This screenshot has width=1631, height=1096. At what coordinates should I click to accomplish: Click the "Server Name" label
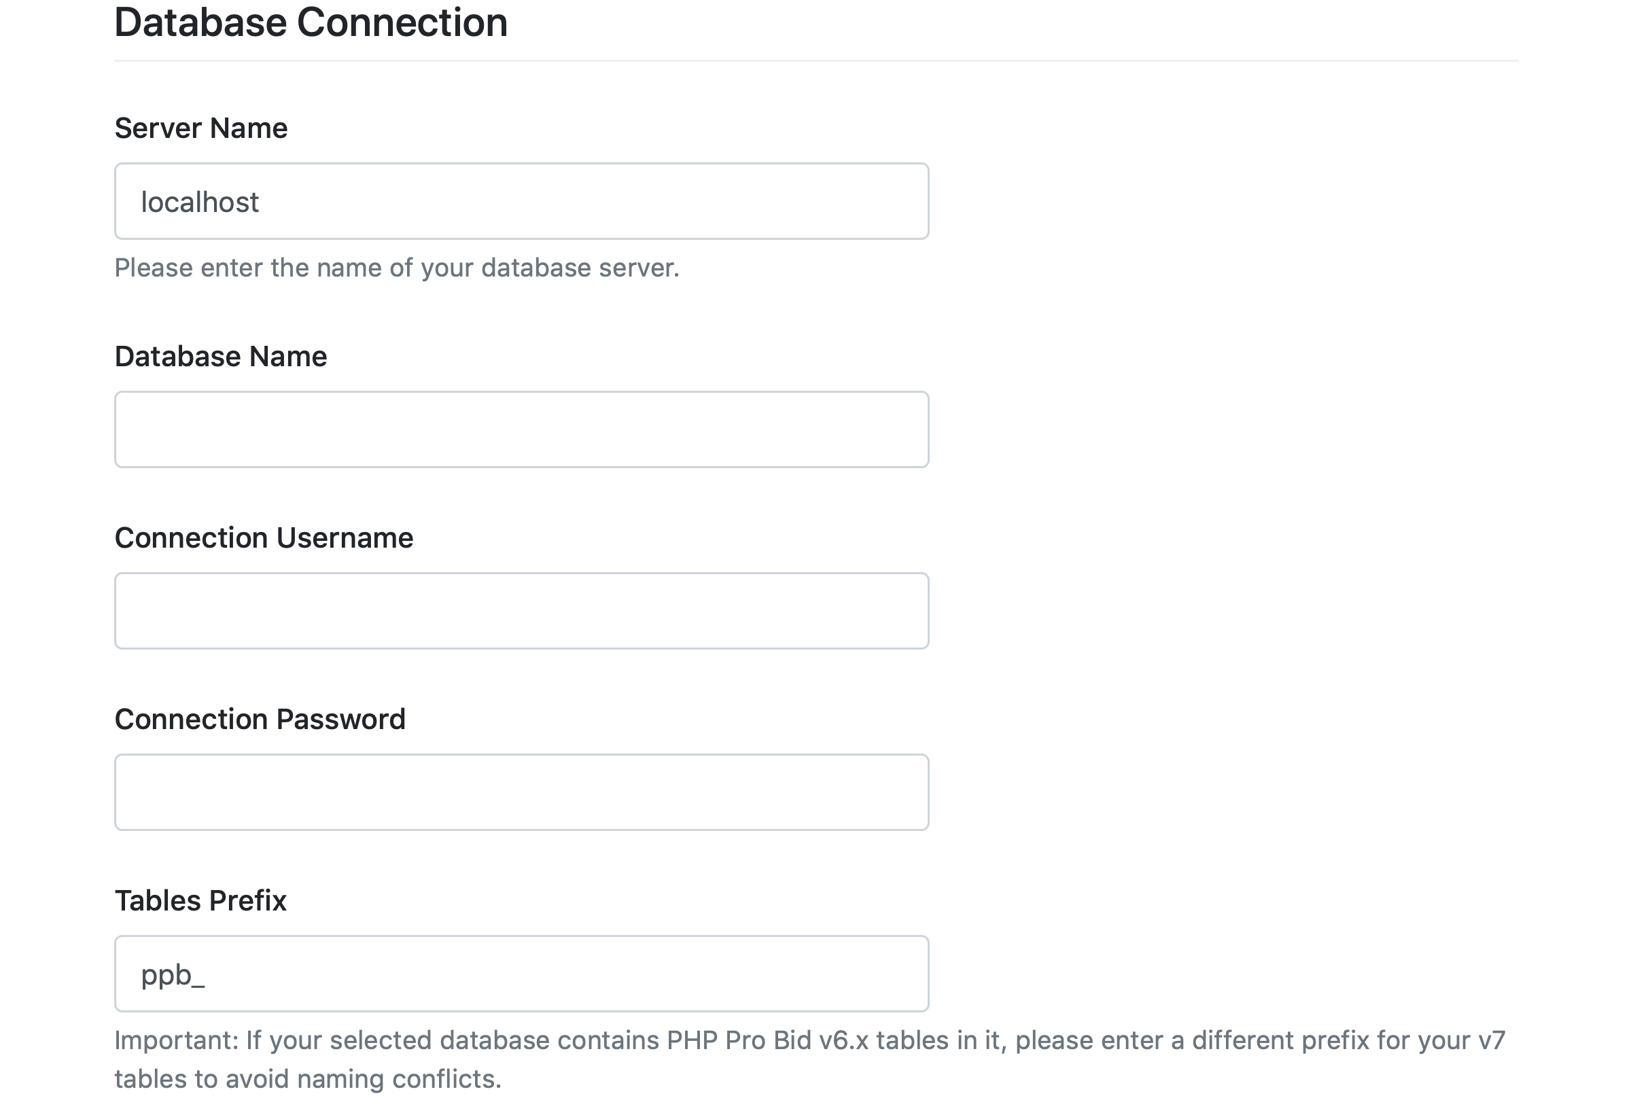tap(200, 128)
